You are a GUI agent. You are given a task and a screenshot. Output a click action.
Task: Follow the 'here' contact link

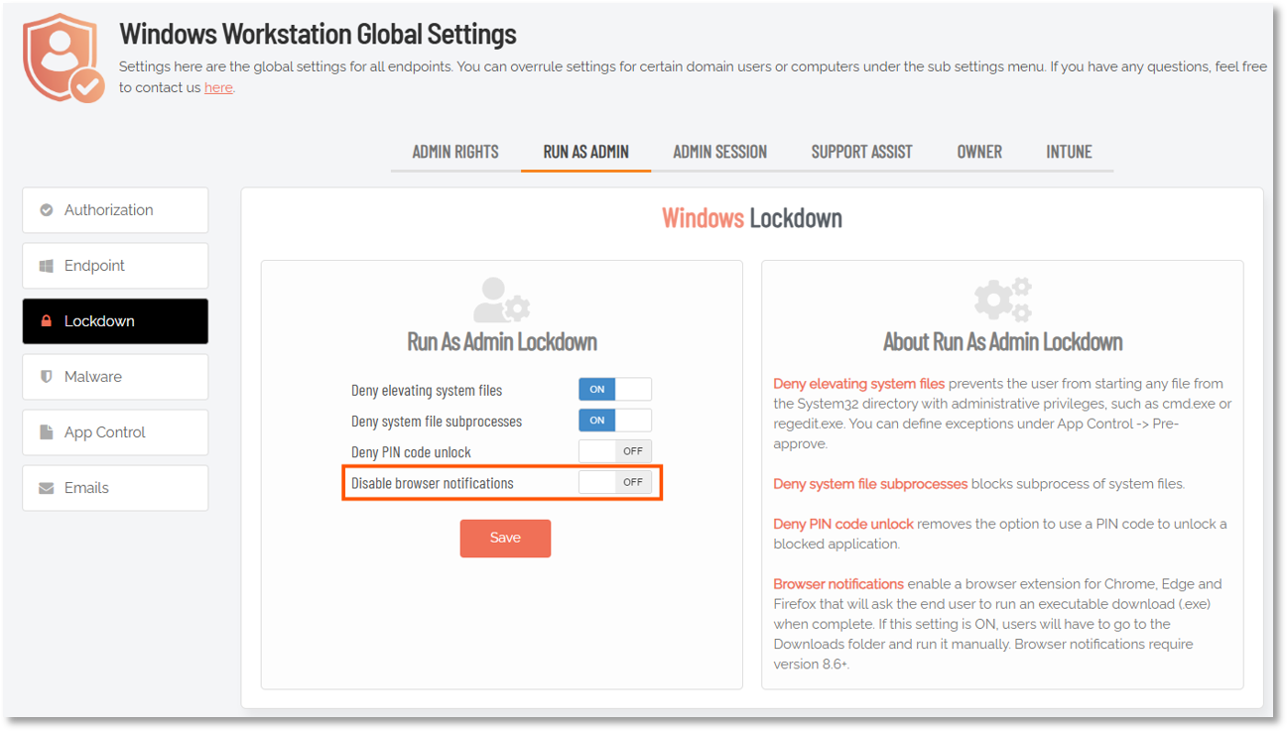tap(218, 87)
